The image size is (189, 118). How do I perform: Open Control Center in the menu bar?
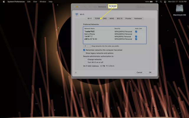coord(165,2)
